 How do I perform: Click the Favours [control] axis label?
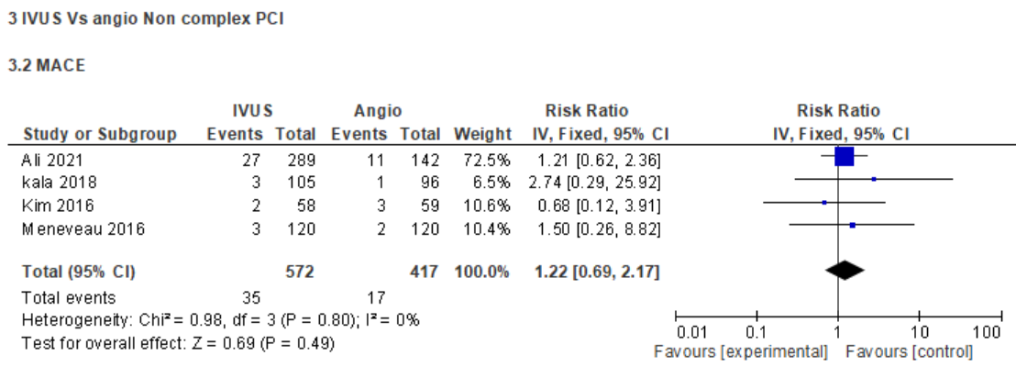click(x=909, y=350)
